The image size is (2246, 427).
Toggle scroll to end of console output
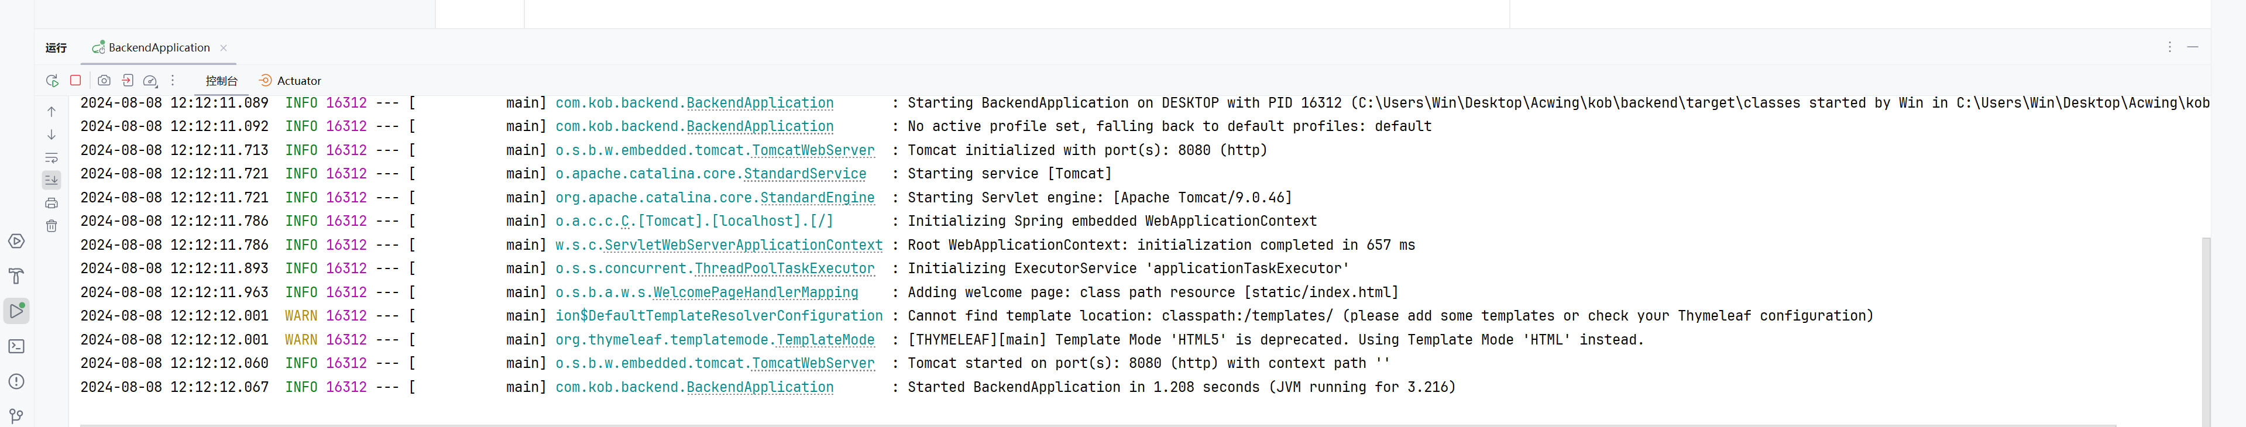click(x=51, y=180)
